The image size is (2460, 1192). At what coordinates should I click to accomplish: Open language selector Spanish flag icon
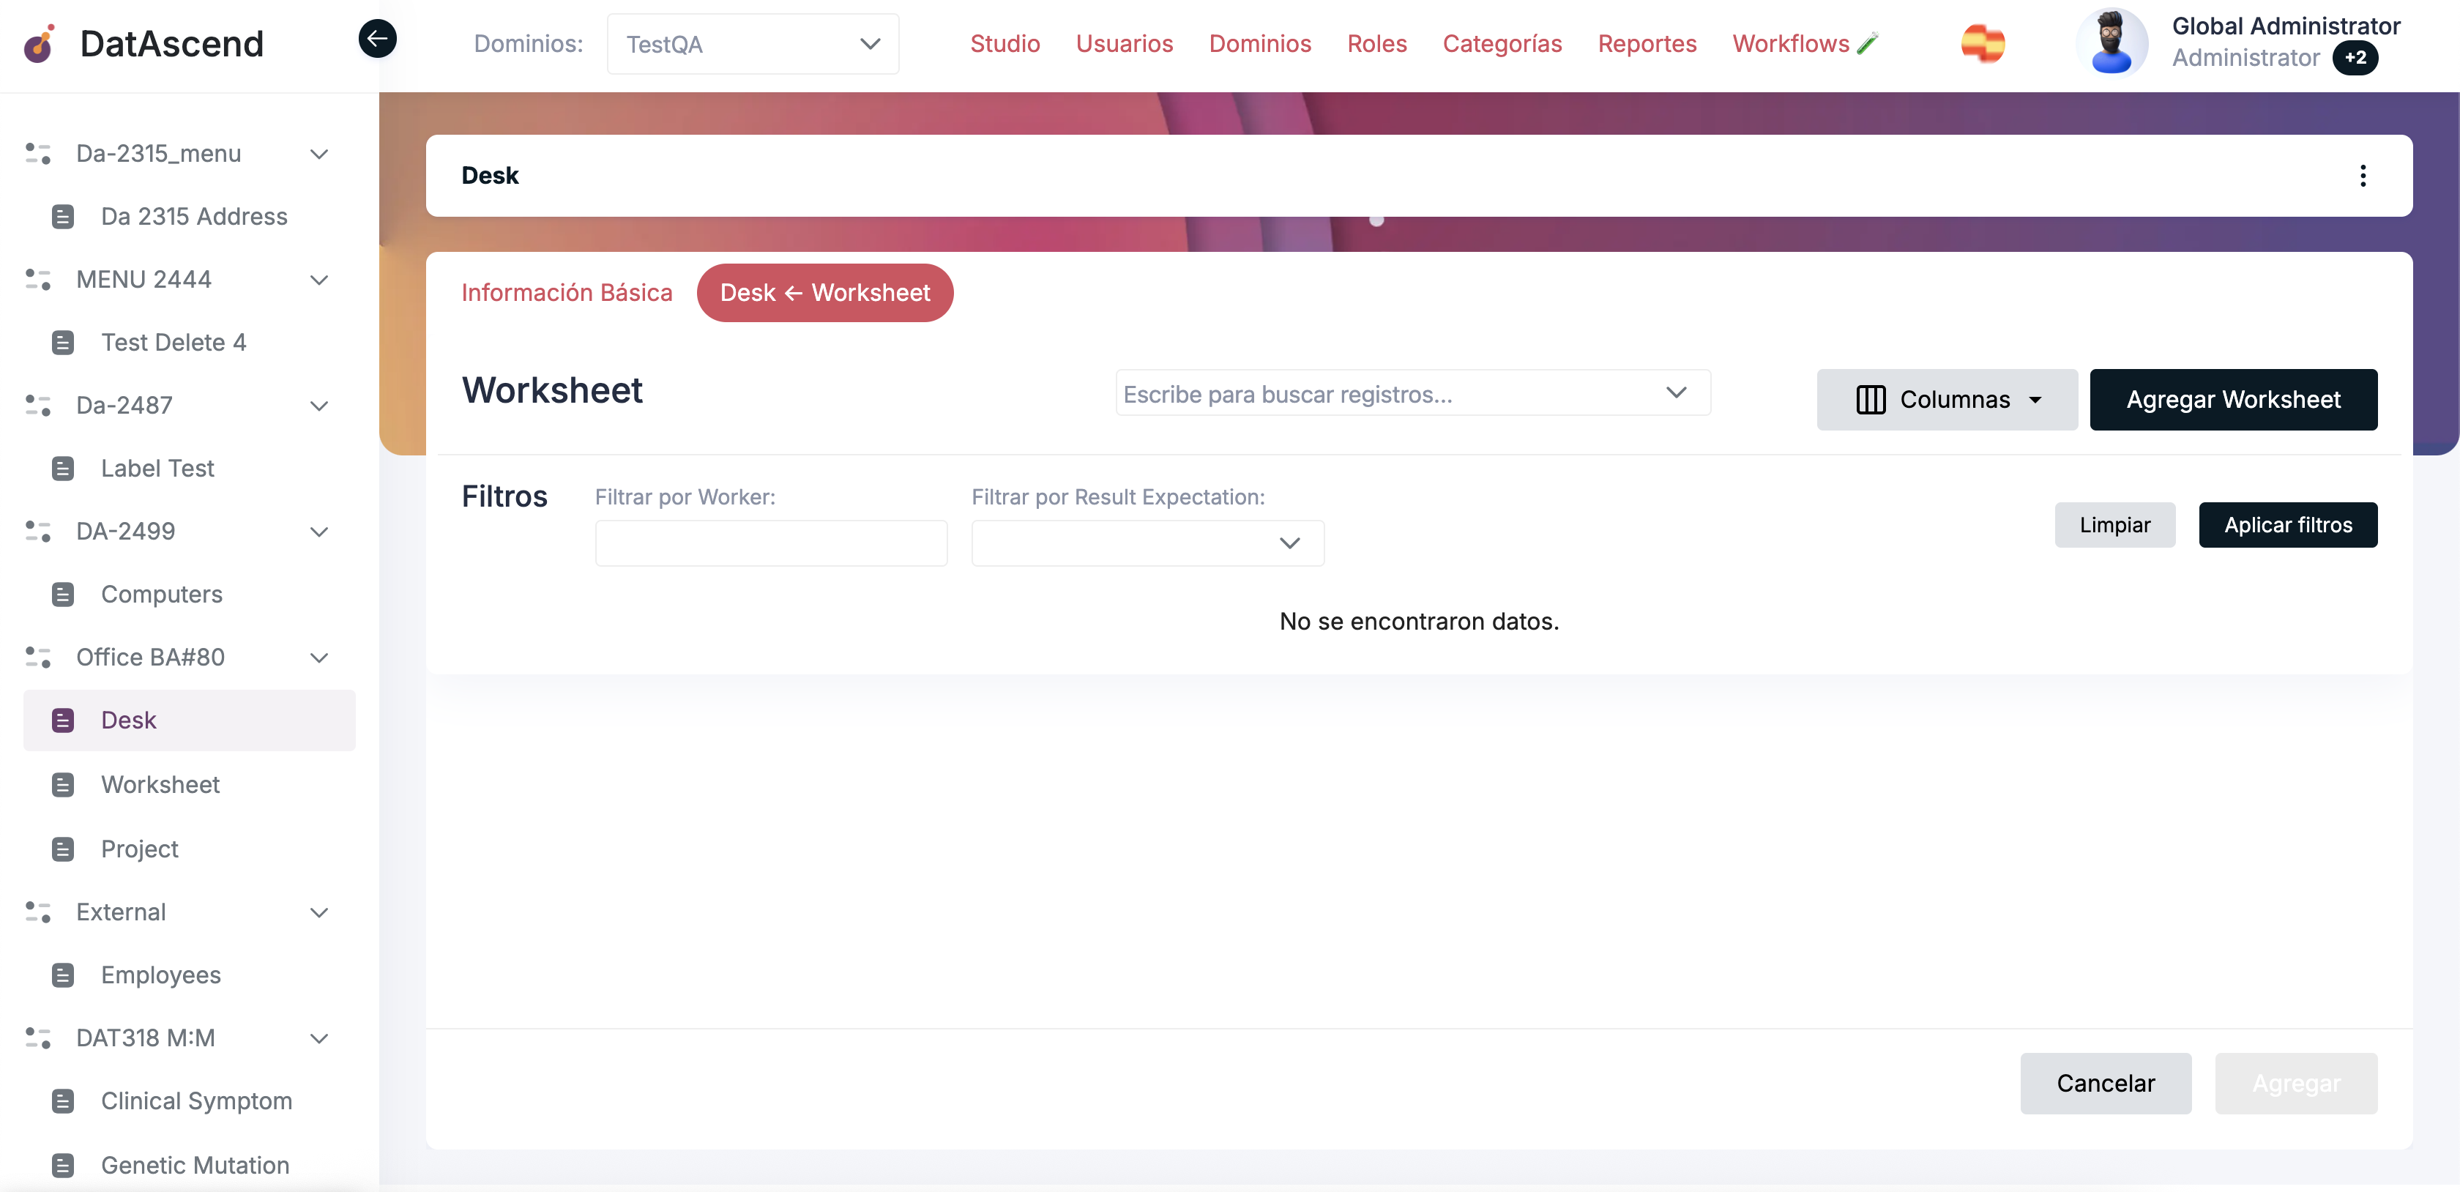tap(1983, 44)
